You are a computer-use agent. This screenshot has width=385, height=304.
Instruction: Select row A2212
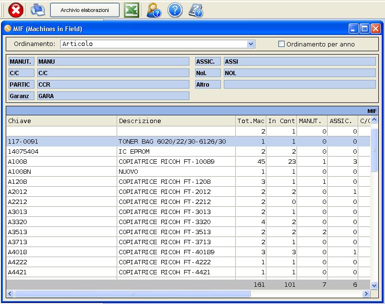[x=188, y=202]
